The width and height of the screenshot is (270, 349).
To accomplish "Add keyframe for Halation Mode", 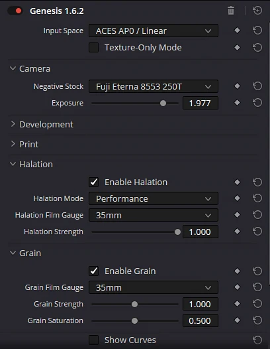I will (x=237, y=198).
